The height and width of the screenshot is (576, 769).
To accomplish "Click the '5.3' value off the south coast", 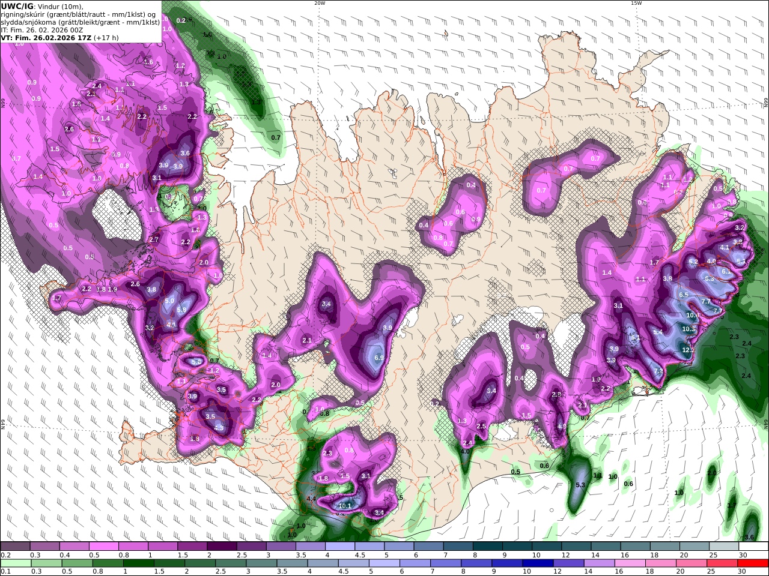I will click(580, 485).
